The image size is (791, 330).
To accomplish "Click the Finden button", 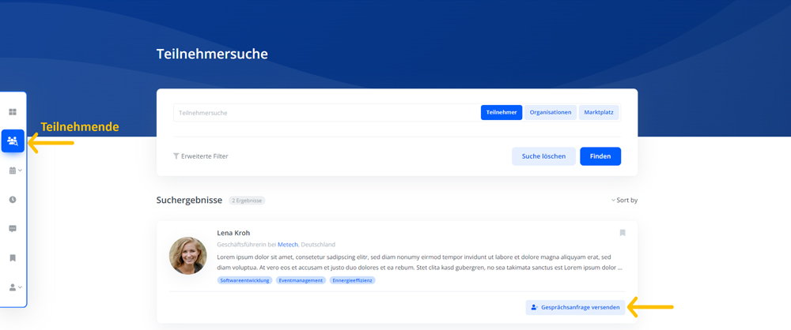I will point(600,156).
